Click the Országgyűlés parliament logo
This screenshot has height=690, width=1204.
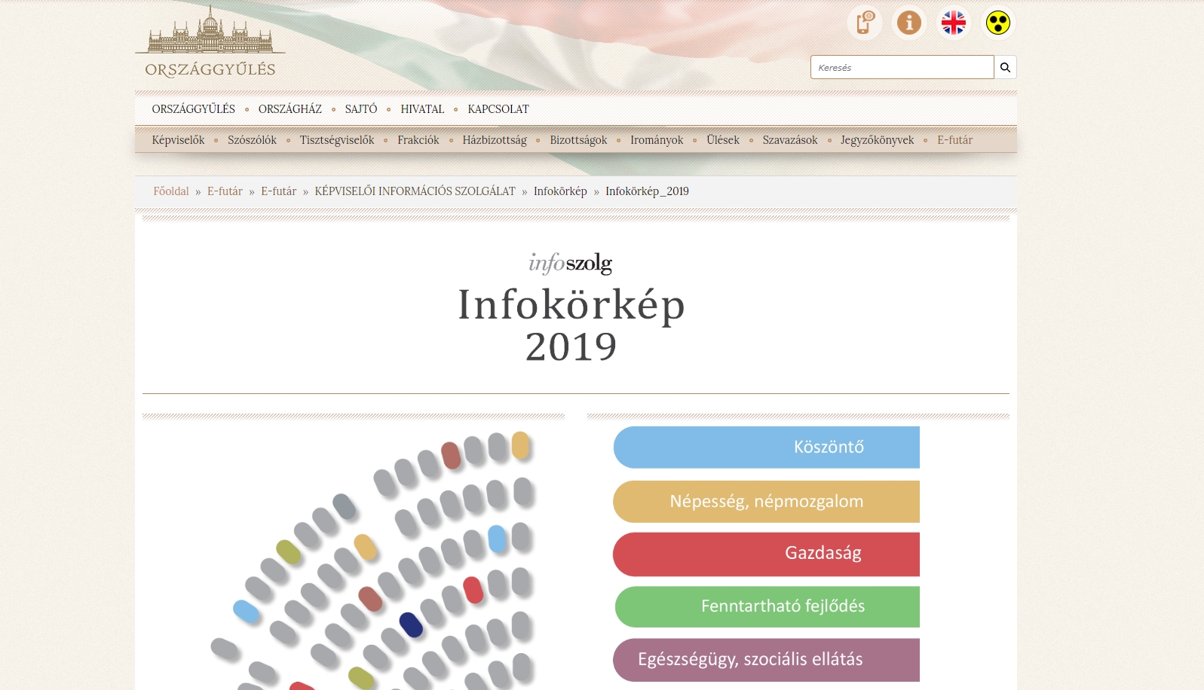coord(210,41)
